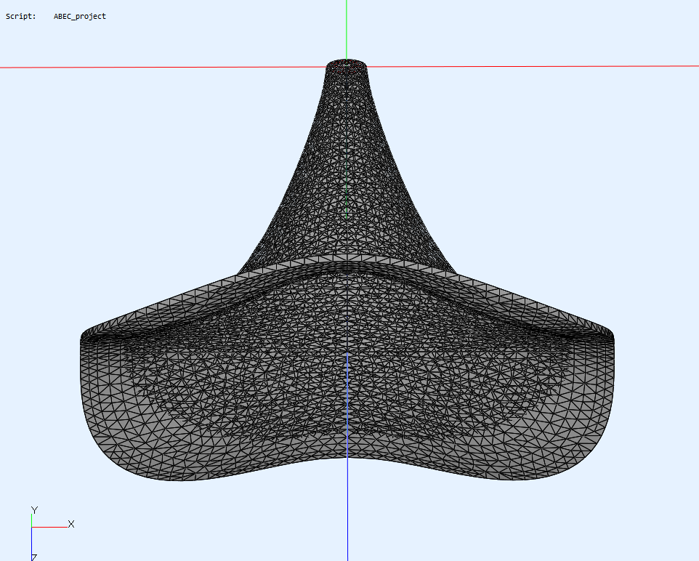Click the X axis label on gizmo
The image size is (699, 561).
(71, 524)
